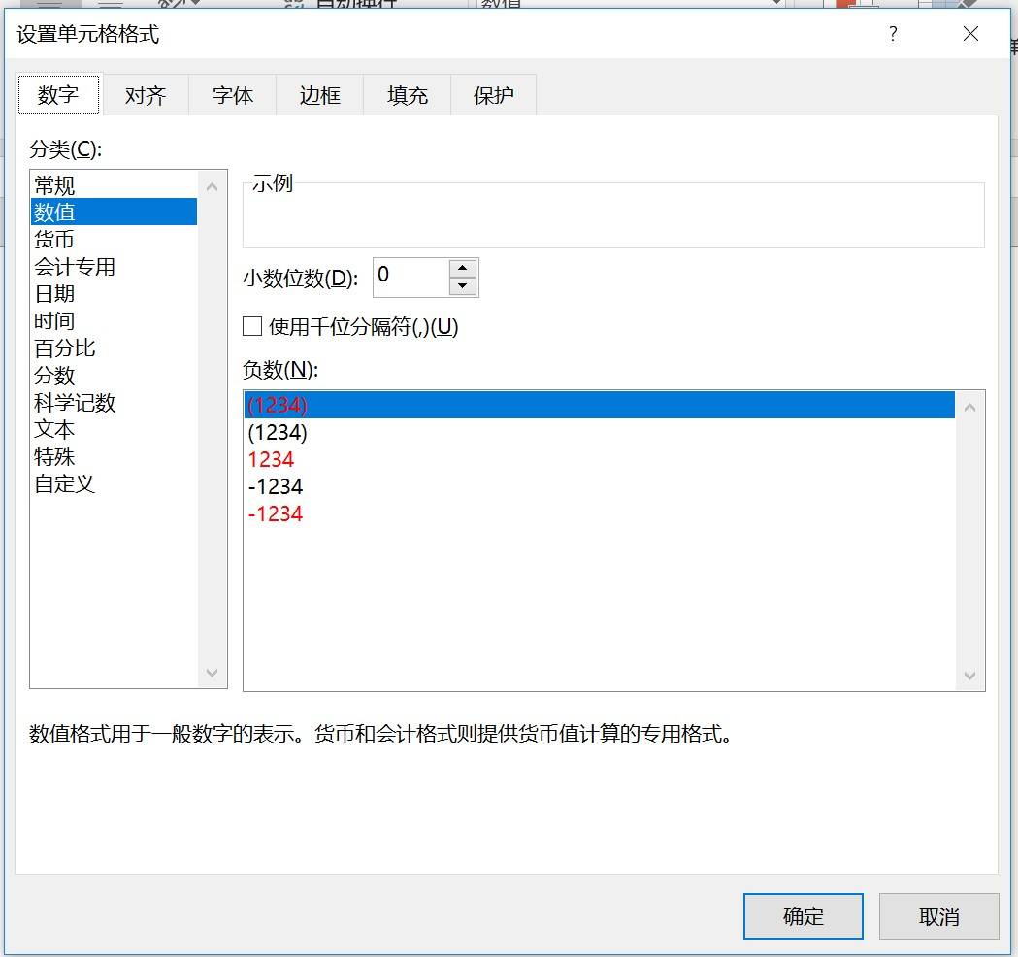The width and height of the screenshot is (1018, 957).
Task: Open the 字体 tab
Action: coord(233,96)
